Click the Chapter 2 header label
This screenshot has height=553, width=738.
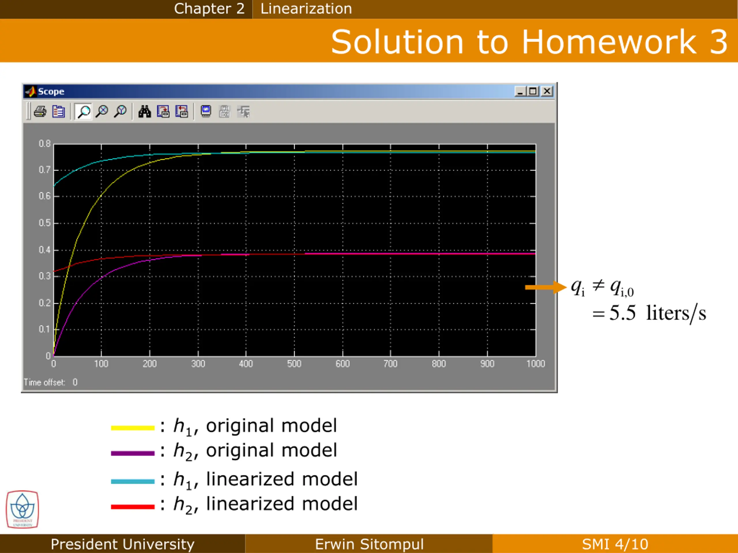209,9
